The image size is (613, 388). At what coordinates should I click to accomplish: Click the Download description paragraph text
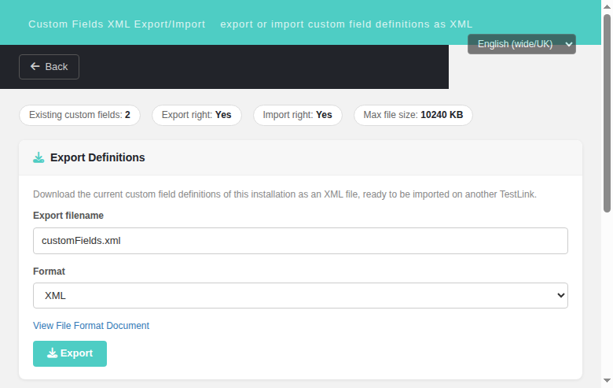[284, 194]
